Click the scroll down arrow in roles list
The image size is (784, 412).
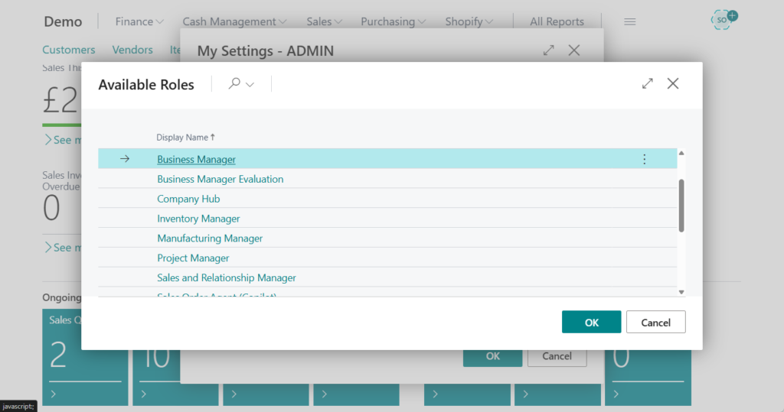[x=681, y=291]
